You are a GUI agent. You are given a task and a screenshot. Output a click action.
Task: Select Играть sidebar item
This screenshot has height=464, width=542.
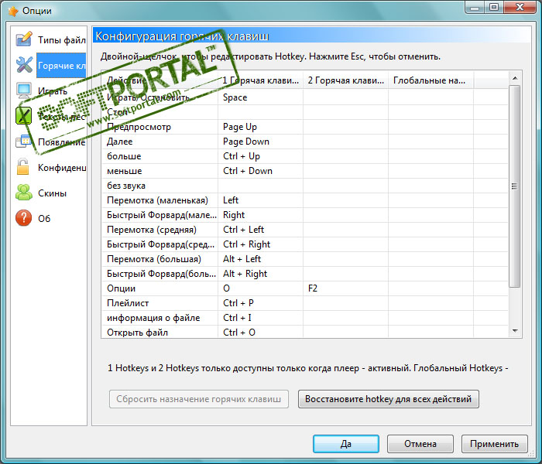(x=53, y=90)
